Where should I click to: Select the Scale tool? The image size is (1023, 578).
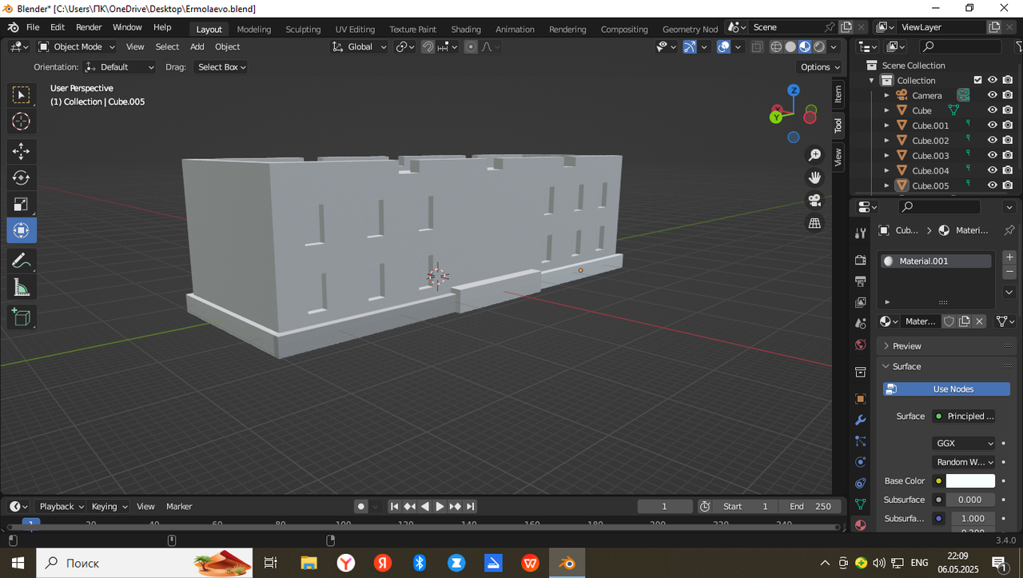pos(22,204)
